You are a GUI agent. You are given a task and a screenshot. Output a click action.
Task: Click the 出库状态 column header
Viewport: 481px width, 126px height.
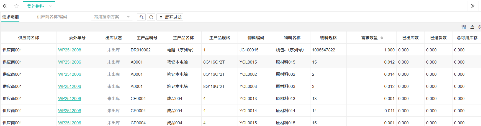tap(114, 38)
